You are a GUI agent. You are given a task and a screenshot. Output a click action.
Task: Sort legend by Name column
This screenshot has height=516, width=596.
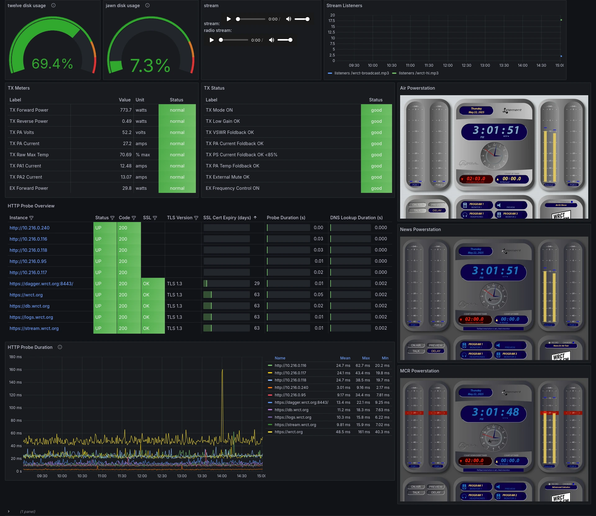(280, 358)
